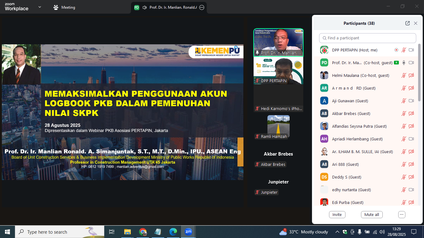
Task: Pop out the Participants panel
Action: [408, 23]
